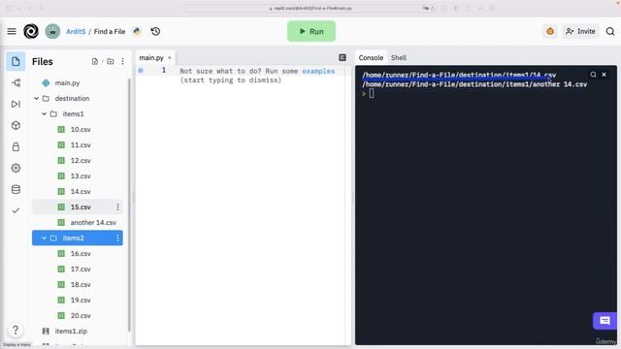Click the Replit logo icon
The height and width of the screenshot is (349, 621).
[x=31, y=31]
